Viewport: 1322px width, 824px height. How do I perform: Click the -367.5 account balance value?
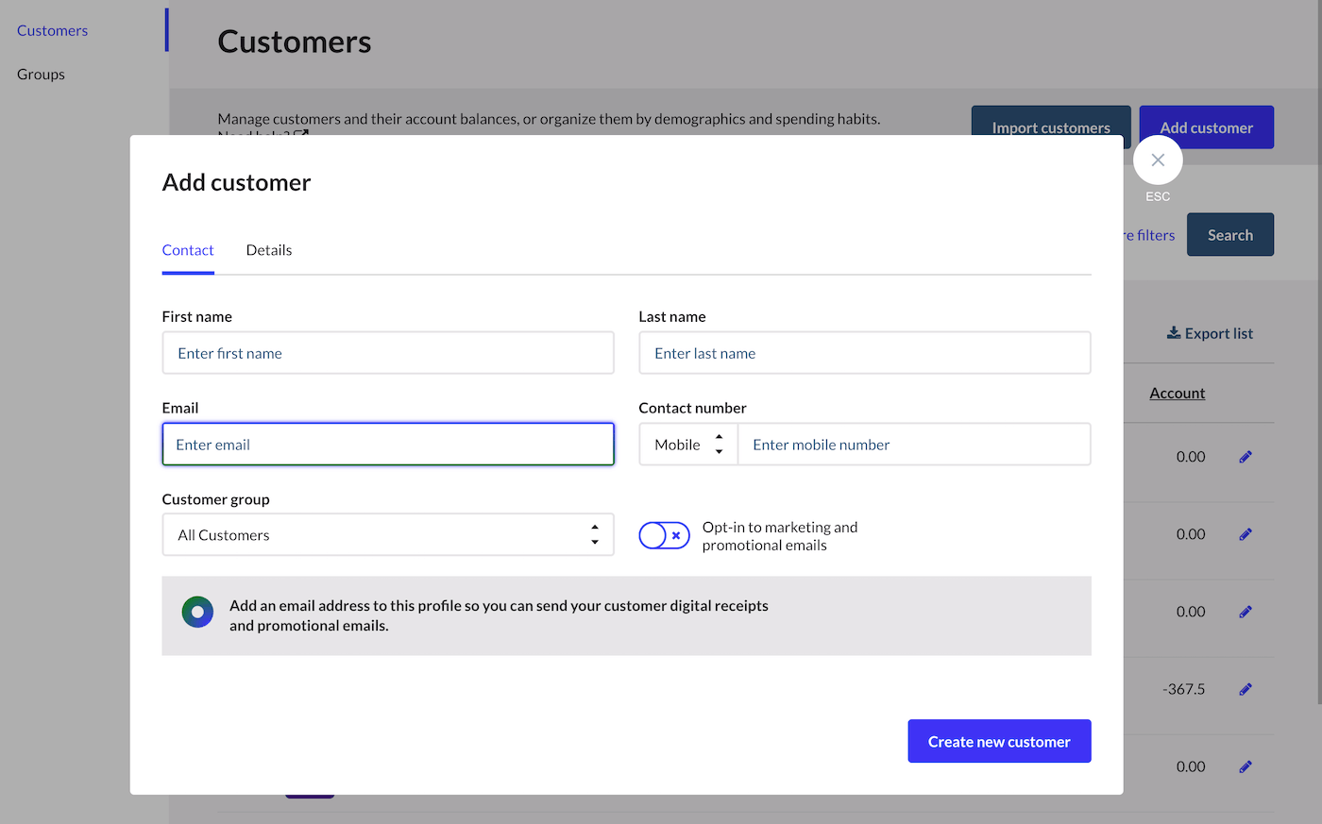coord(1183,689)
